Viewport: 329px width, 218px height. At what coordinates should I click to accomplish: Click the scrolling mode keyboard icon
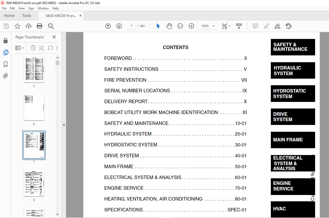click(239, 26)
